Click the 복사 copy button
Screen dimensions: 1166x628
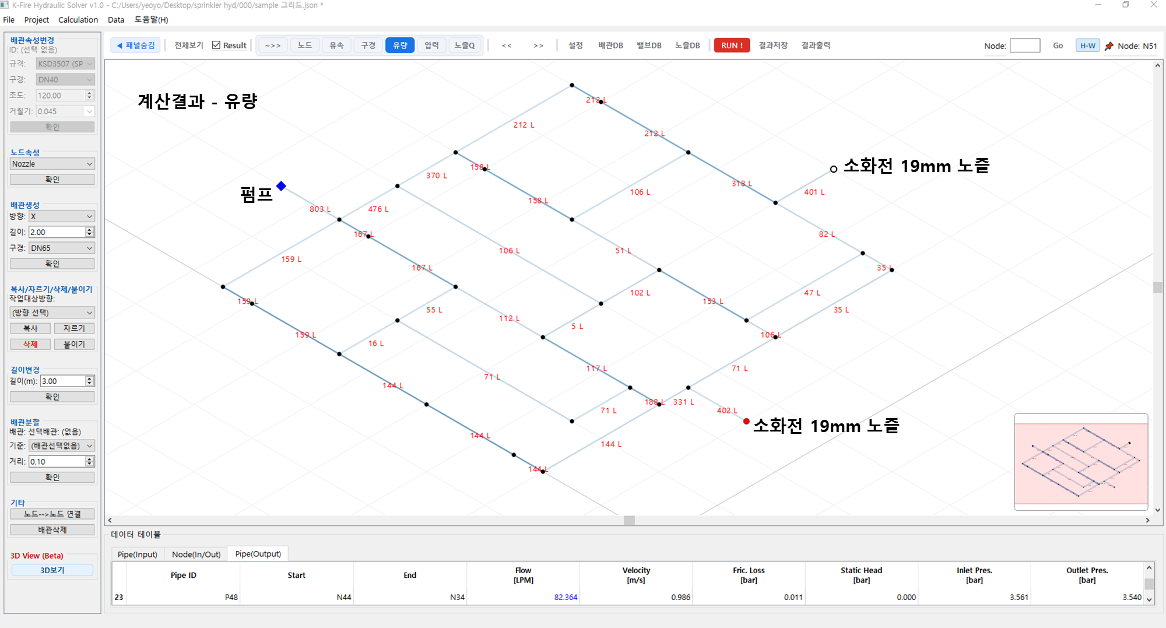pos(30,328)
